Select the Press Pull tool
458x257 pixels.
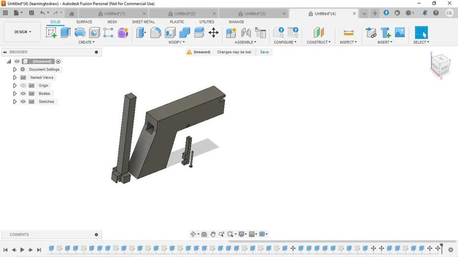[x=141, y=33]
